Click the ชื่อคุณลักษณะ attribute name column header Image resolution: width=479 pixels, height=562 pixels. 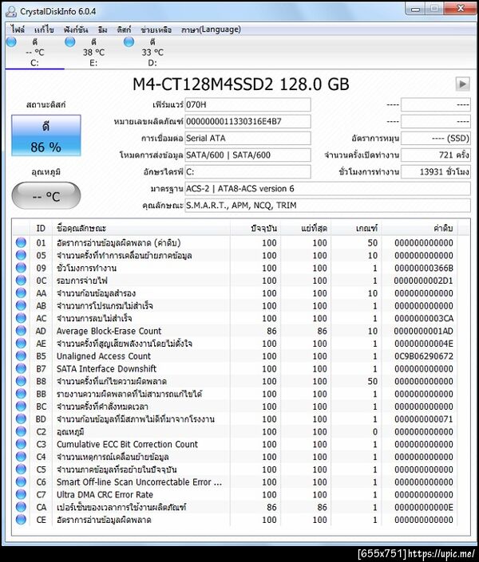[141, 228]
